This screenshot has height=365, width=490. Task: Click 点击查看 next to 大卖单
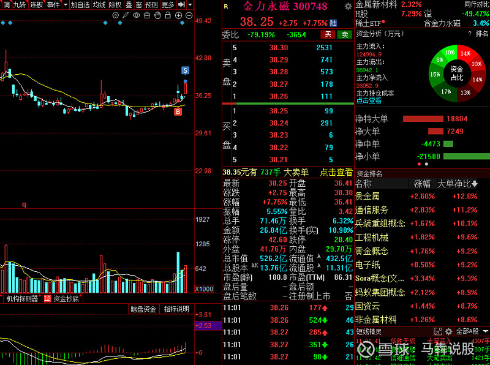(x=336, y=172)
